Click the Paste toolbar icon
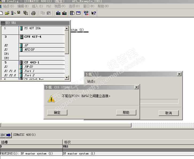Image resolution: width=194 pixels, height=159 pixels. click(x=49, y=13)
